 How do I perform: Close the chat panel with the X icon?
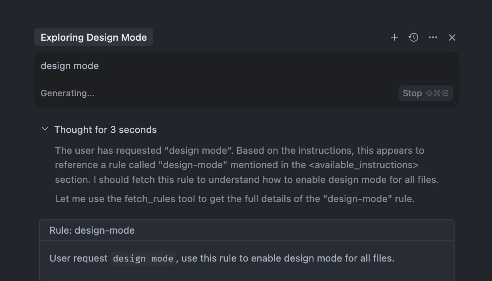coord(452,37)
